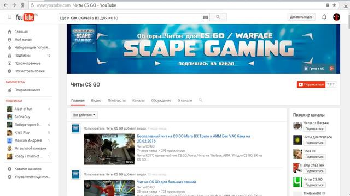
Task: Subscribe to Zl0y ChEaTeR
Action: click(x=314, y=171)
